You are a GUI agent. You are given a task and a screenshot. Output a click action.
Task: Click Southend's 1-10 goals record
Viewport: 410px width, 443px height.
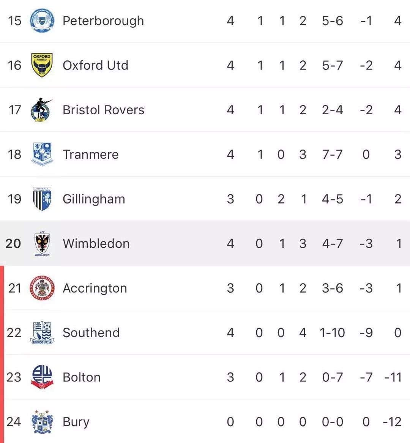[332, 333]
